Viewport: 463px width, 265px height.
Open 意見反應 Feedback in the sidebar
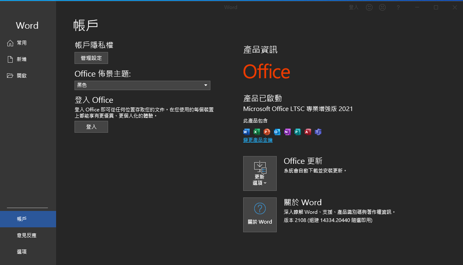(27, 236)
